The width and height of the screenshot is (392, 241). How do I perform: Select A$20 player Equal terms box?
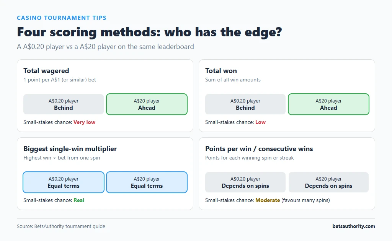(147, 182)
